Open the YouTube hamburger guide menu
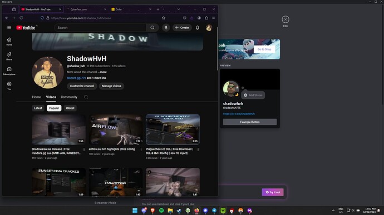 pos(9,28)
